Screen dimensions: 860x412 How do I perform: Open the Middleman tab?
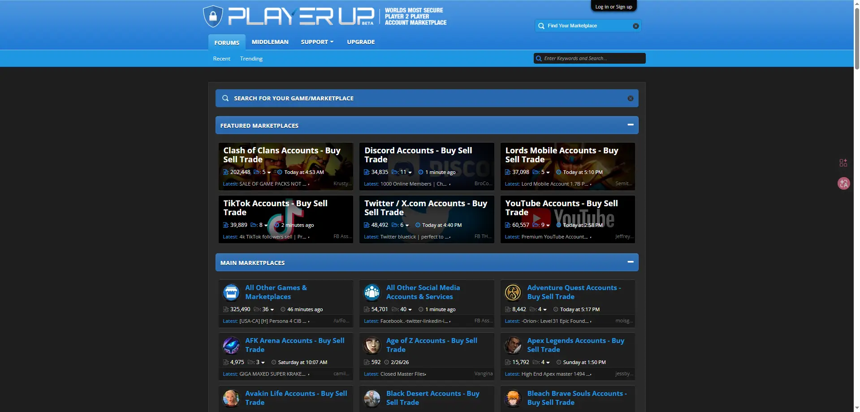(270, 42)
